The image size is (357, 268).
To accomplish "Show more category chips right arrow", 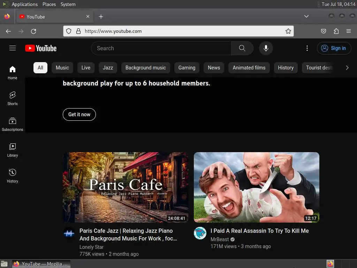I will click(x=347, y=68).
